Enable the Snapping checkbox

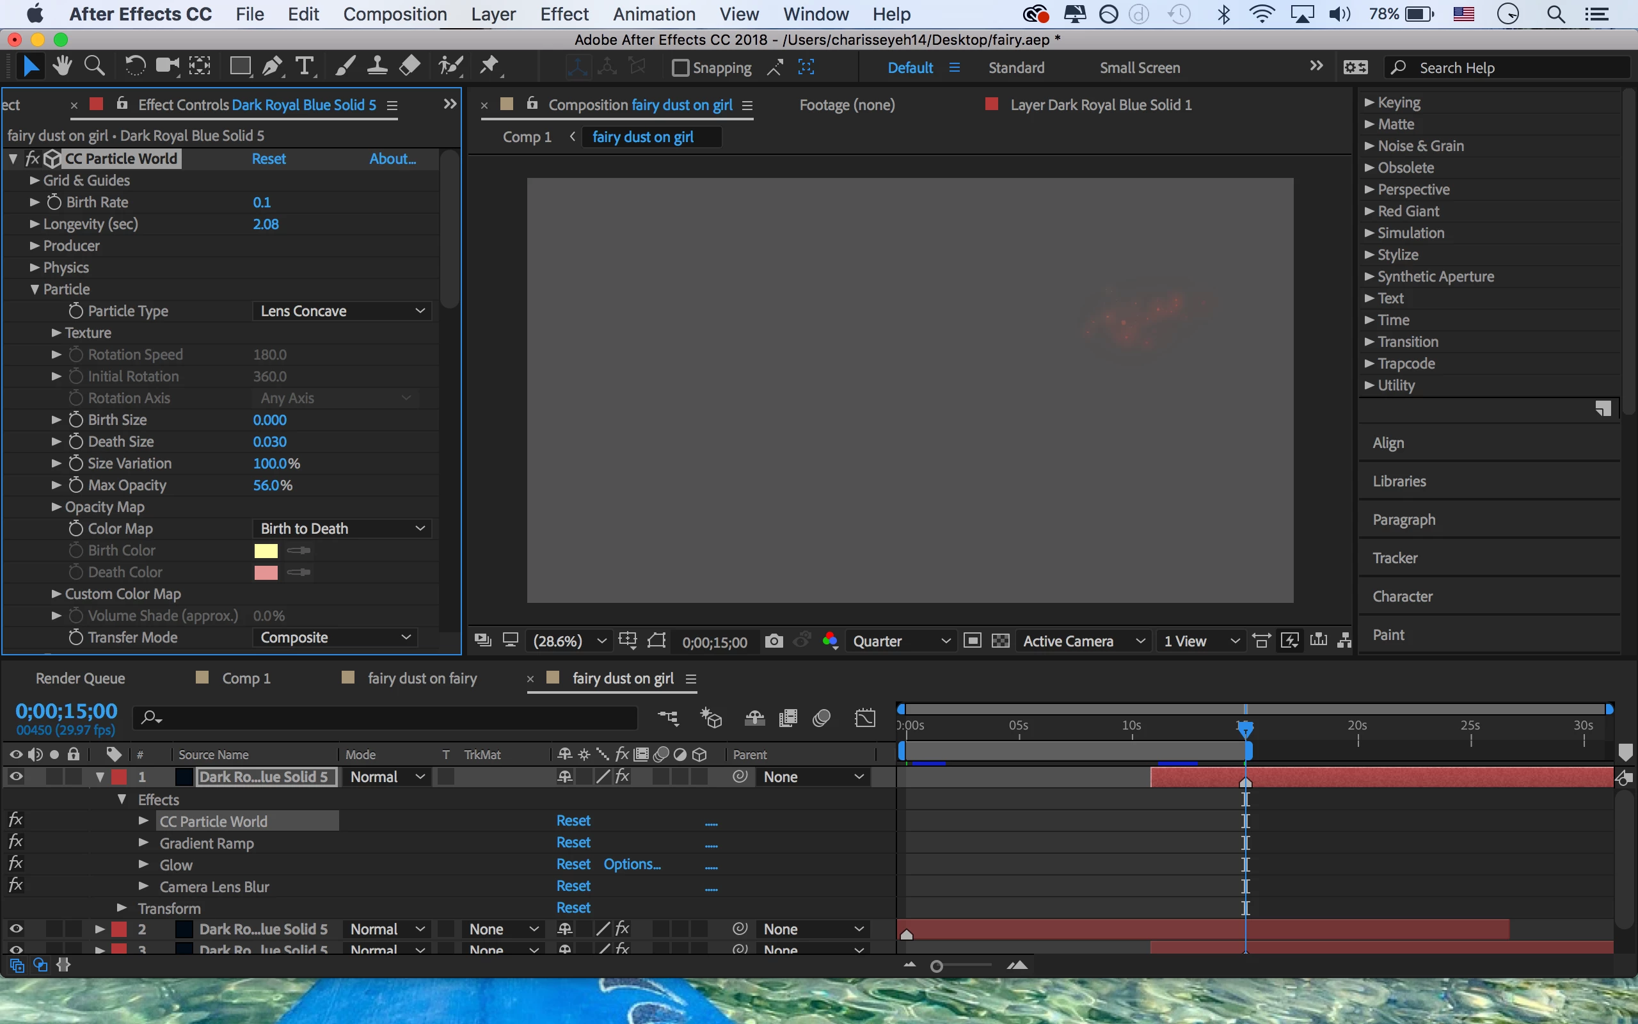coord(680,68)
